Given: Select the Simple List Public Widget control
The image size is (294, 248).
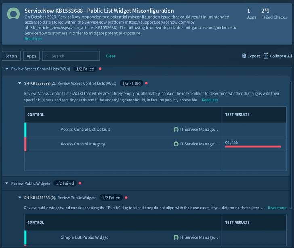Looking at the screenshot, I should [x=84, y=237].
